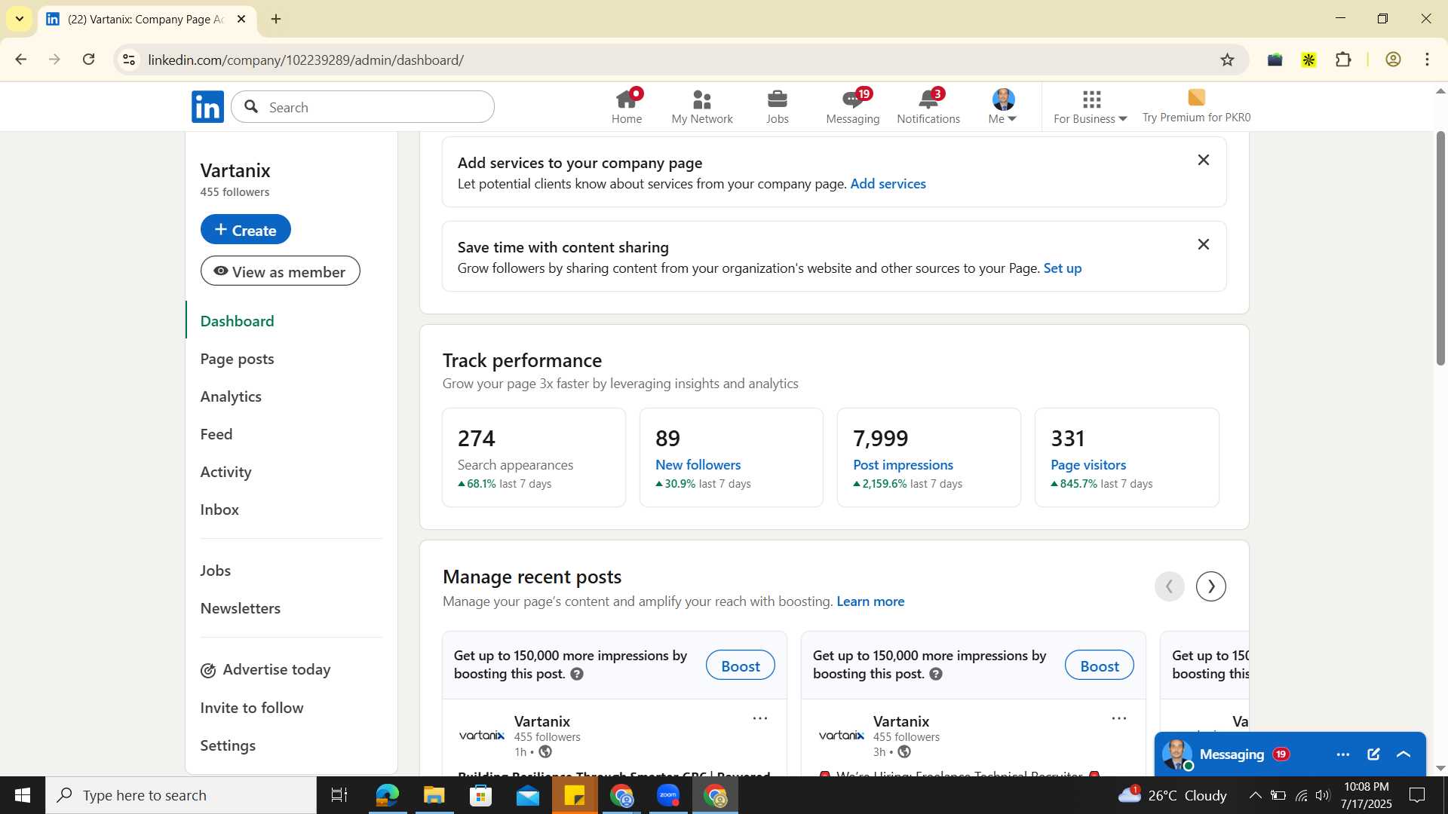Go to previous recent posts
Image resolution: width=1448 pixels, height=814 pixels.
[x=1169, y=586]
